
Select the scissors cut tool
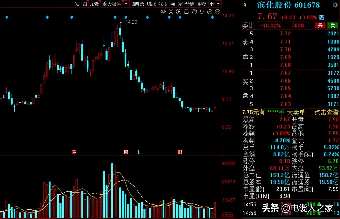(171, 12)
